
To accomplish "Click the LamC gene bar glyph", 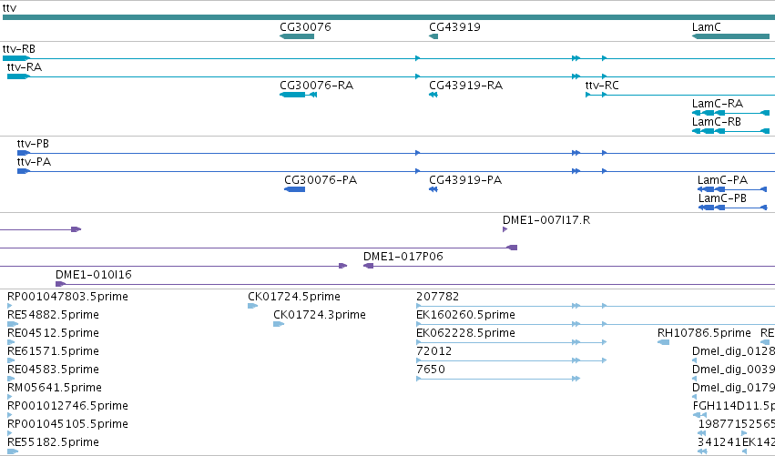I will 730,36.
